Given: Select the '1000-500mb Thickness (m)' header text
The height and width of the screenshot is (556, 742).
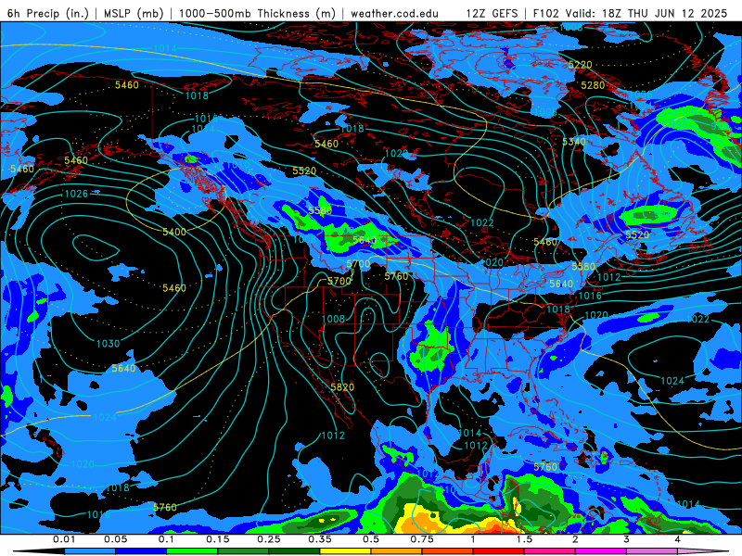Looking at the screenshot, I should (x=258, y=13).
